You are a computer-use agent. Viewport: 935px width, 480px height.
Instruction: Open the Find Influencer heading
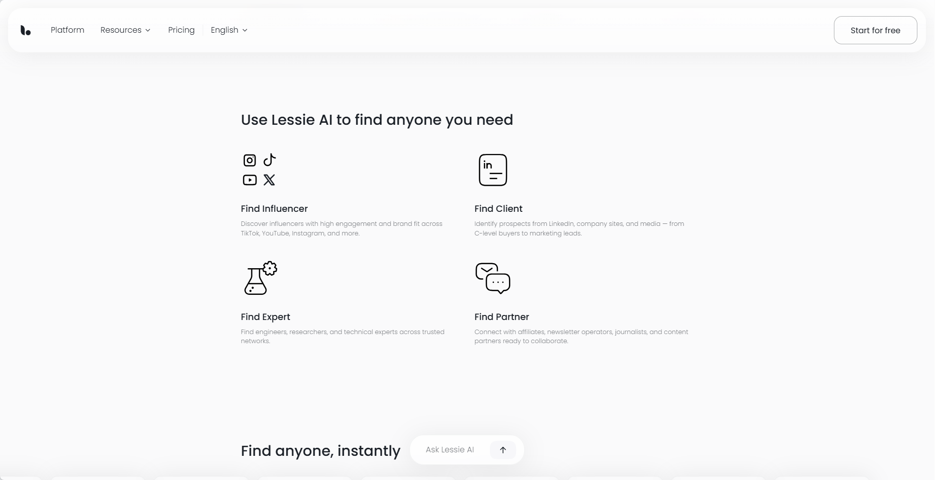[x=274, y=209]
